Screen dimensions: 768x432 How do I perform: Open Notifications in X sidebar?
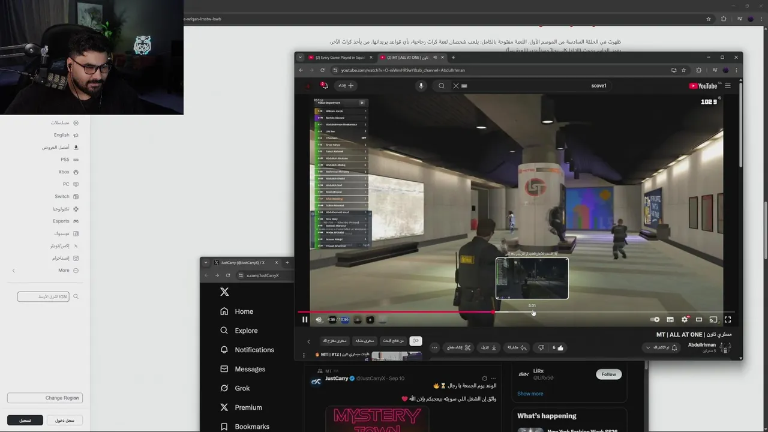click(x=247, y=350)
